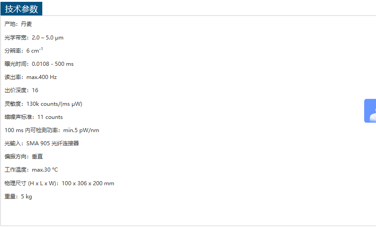Image resolution: width=376 pixels, height=227 pixels.
Task: Click the 100 x 306 x 200 mm dimensions
Action: 88,183
